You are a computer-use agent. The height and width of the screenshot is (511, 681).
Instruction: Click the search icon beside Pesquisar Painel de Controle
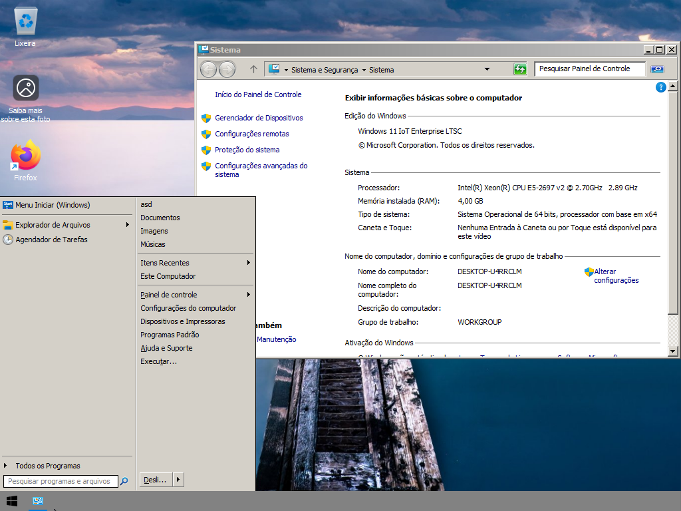[x=657, y=69]
